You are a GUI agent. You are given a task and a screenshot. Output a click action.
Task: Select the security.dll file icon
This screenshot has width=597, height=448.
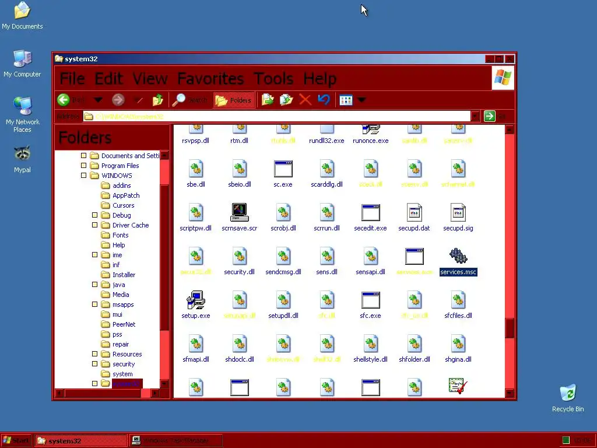[240, 256]
